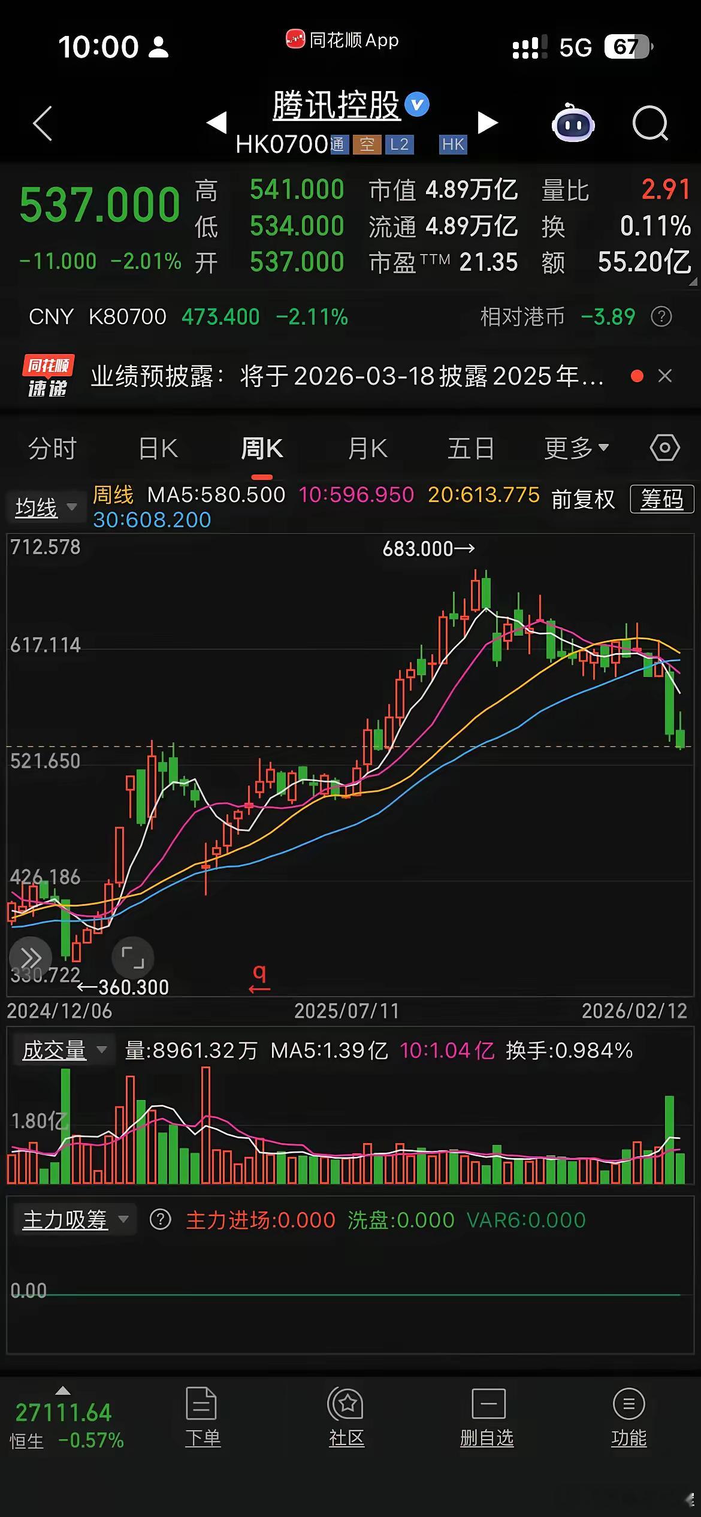Expand quote details corner triangle
Screen dimensions: 701x1517
(693, 282)
